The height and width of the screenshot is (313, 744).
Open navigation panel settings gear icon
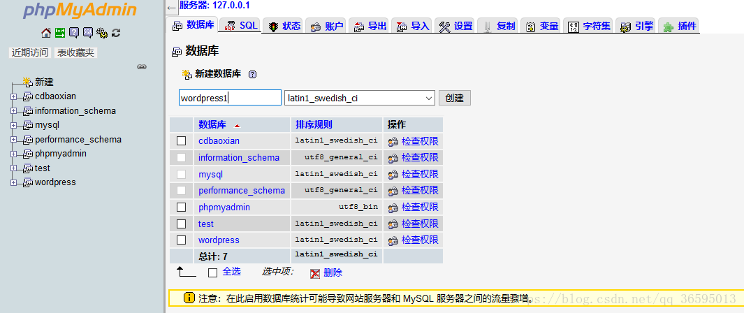(101, 33)
